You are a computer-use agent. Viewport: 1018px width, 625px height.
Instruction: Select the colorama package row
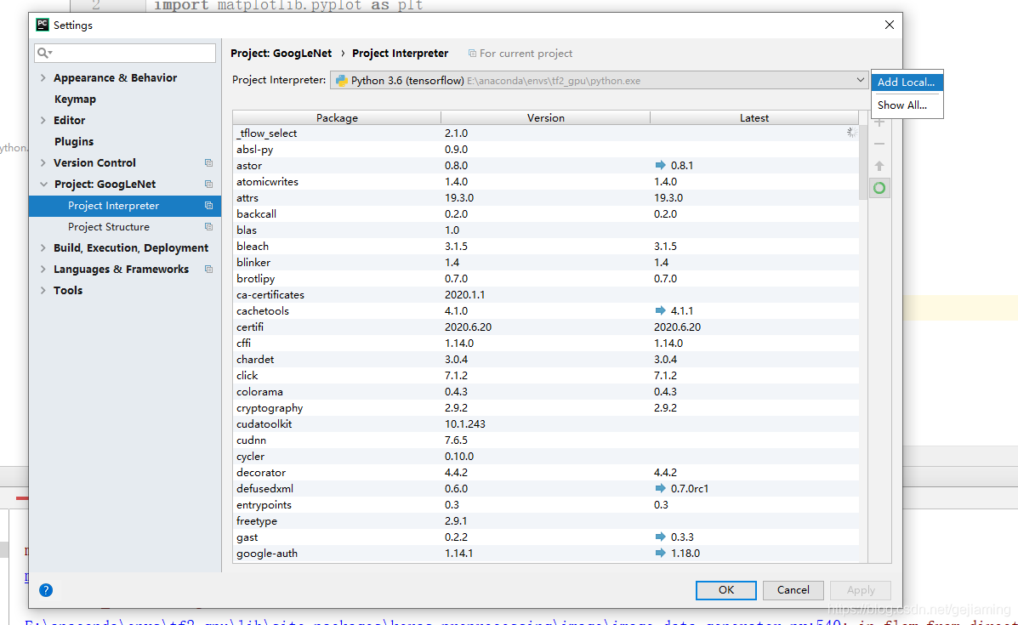pyautogui.click(x=545, y=392)
